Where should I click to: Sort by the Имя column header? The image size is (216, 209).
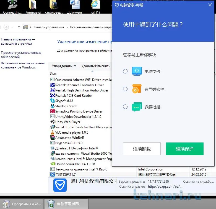(x=53, y=74)
